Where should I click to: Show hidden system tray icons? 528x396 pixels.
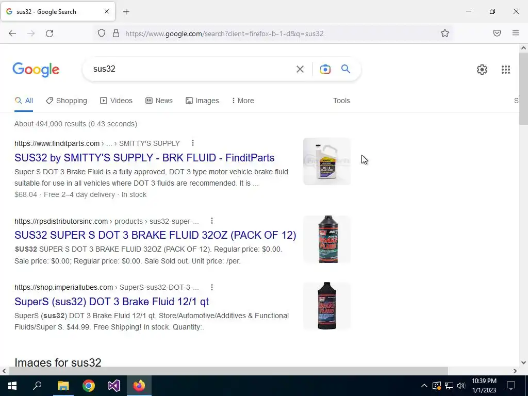click(424, 386)
